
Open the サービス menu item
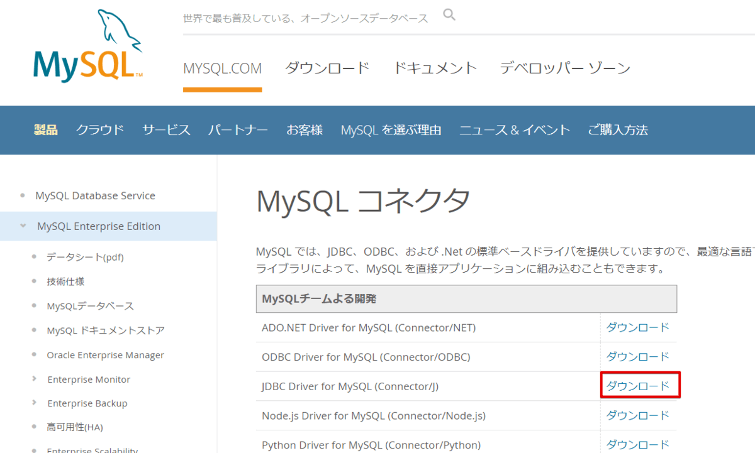(x=166, y=130)
